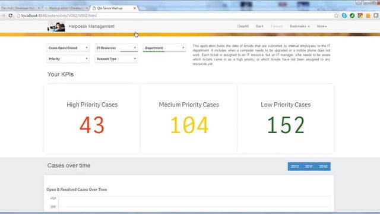Close the Dev Hub browser tab
This screenshot has width=380, height=214.
(x=39, y=8)
